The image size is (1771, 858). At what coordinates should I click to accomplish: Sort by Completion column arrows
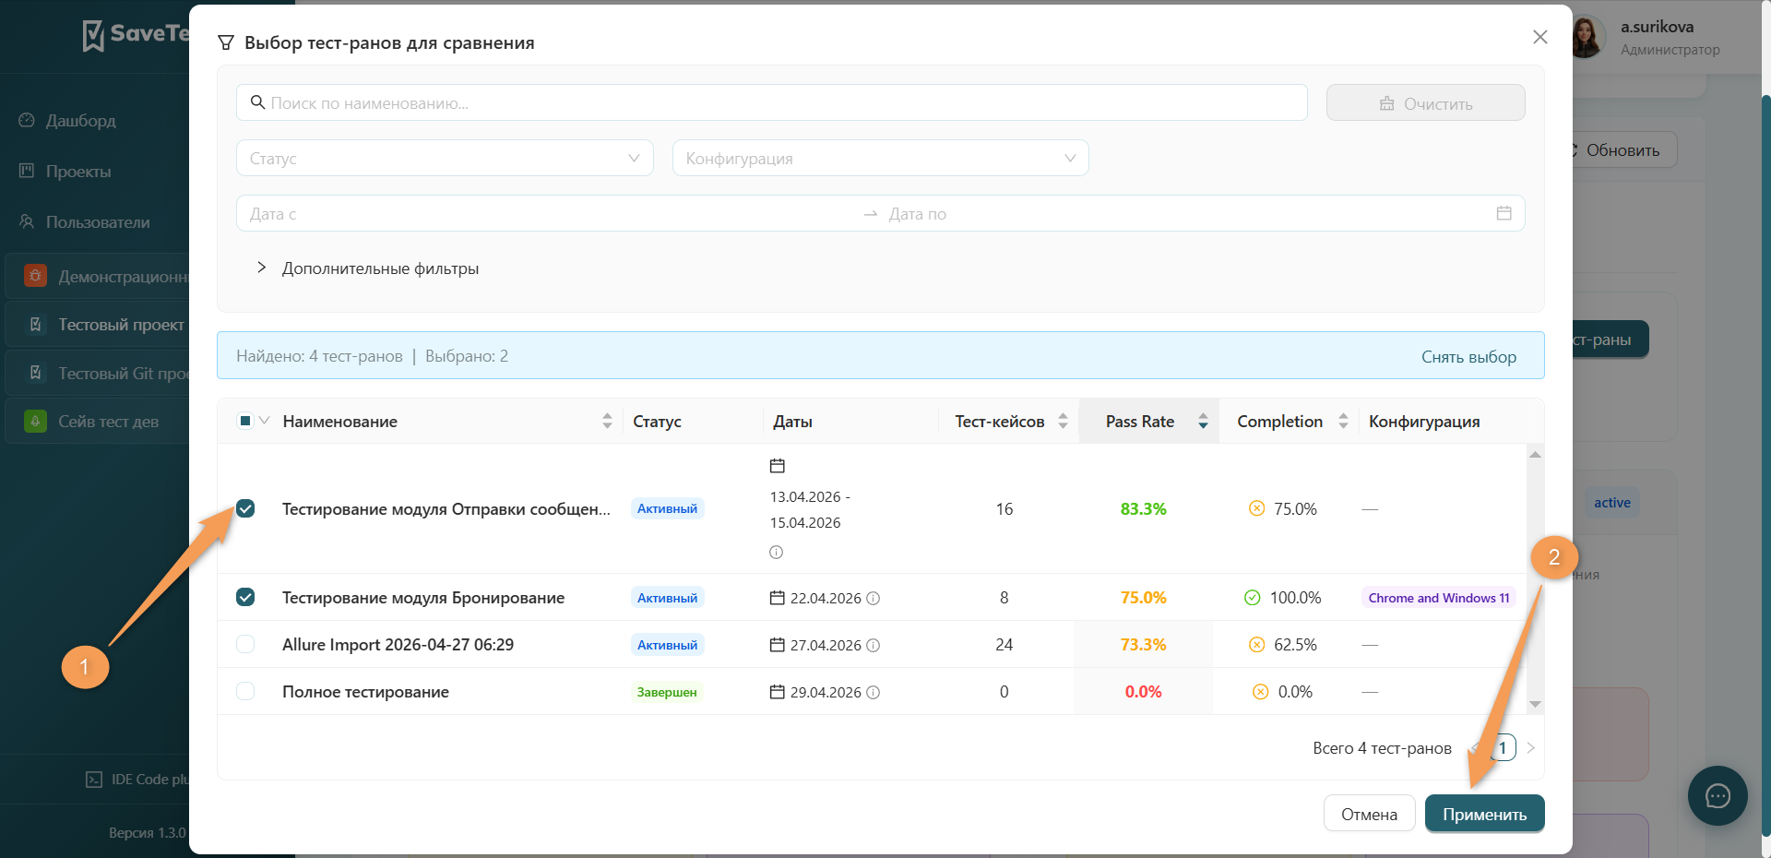click(1343, 422)
